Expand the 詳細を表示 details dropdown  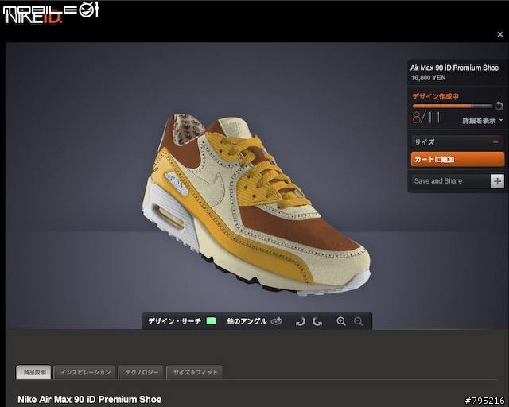coord(483,121)
